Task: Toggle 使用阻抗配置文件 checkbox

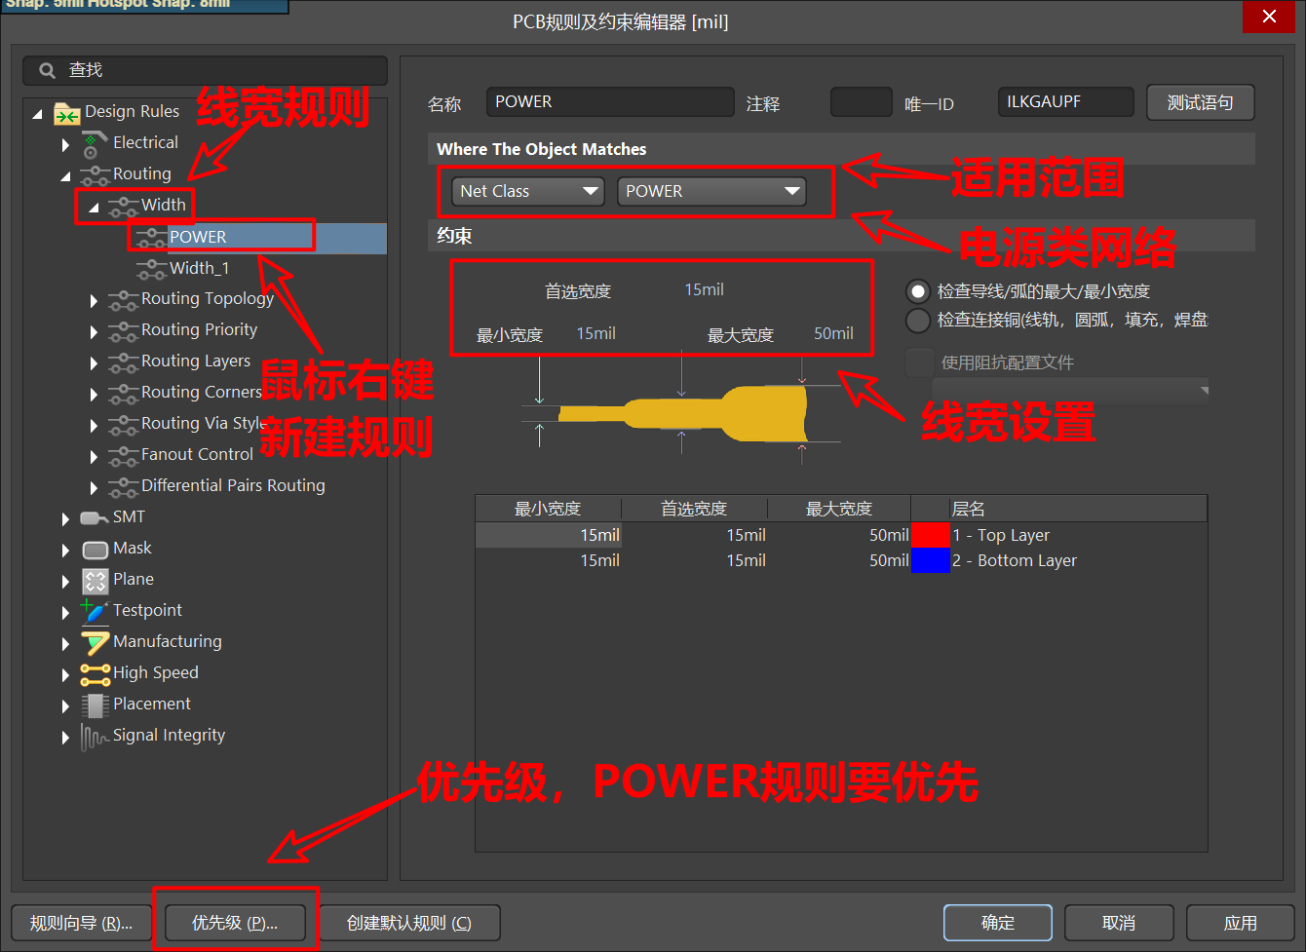Action: pyautogui.click(x=919, y=362)
